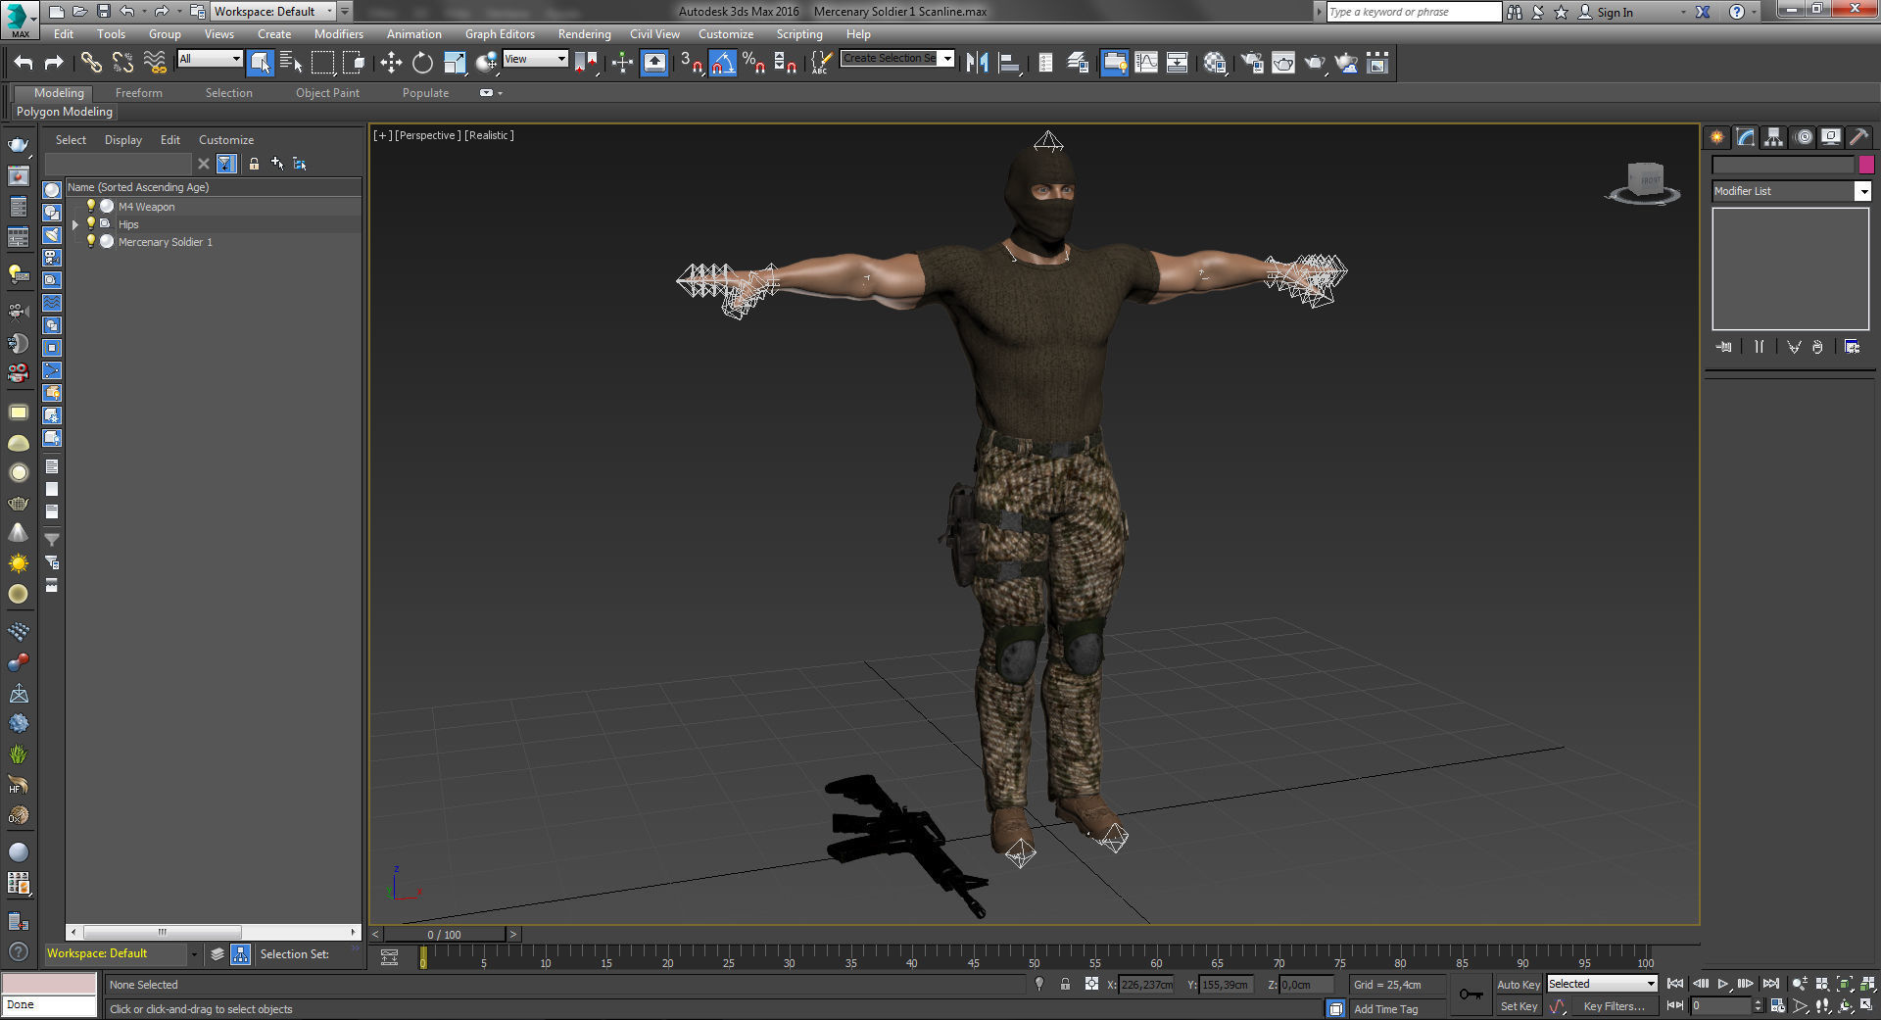Open the selection filter All dropdown
Image resolution: width=1881 pixels, height=1020 pixels.
(210, 59)
